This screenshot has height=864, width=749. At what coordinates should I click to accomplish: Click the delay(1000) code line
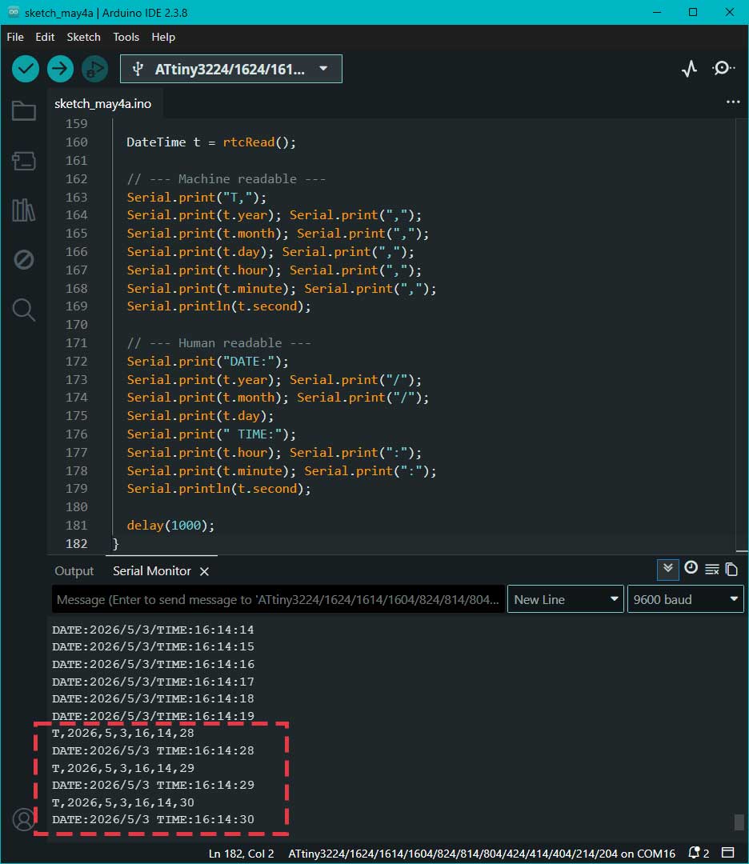[x=170, y=525]
